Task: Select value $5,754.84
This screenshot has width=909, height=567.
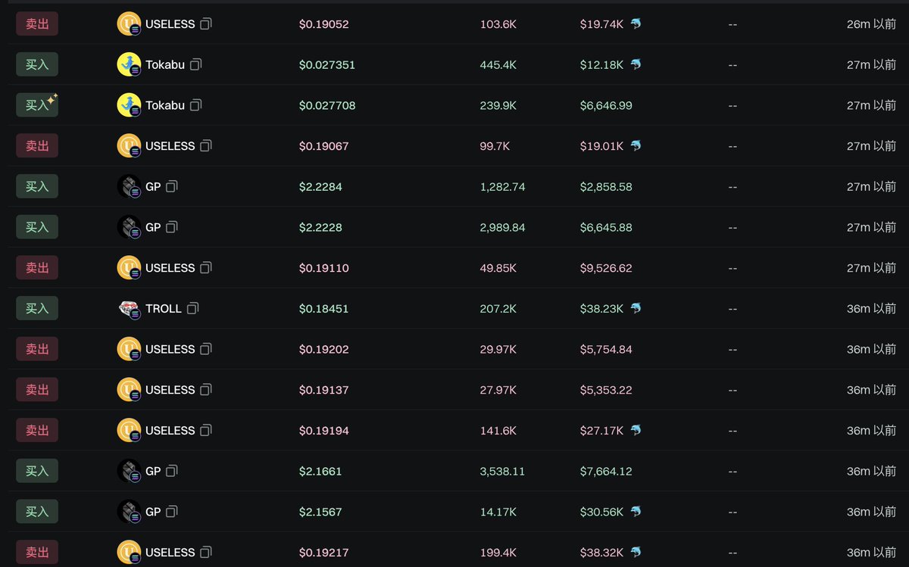Action: click(x=606, y=349)
